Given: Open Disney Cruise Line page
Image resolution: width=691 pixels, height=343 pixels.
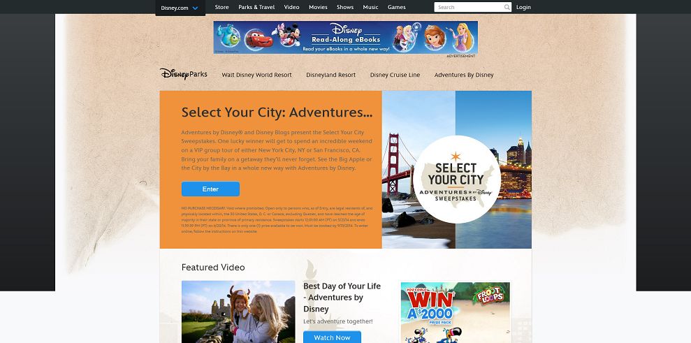Looking at the screenshot, I should point(395,75).
